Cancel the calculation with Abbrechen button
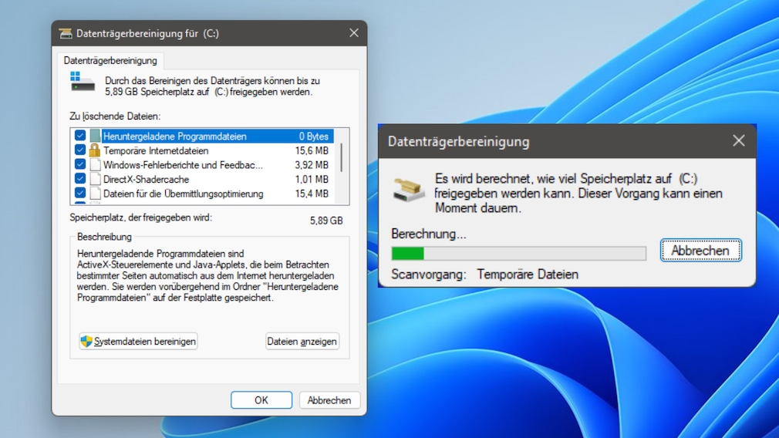 point(700,251)
